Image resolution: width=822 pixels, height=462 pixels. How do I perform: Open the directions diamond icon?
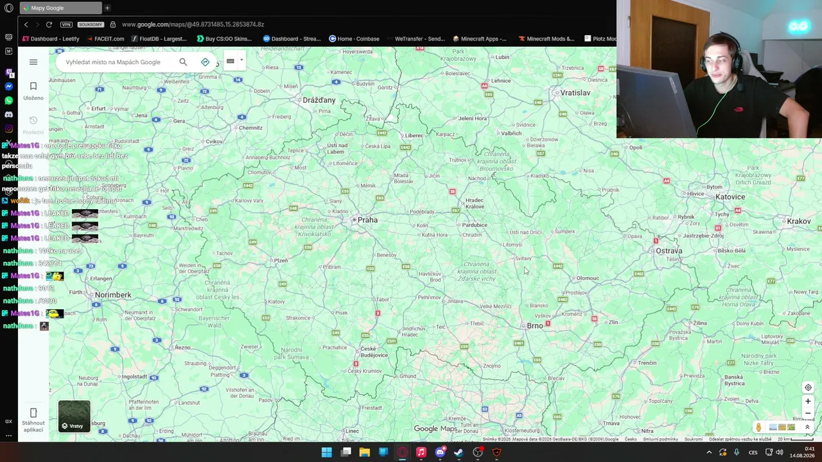click(205, 62)
